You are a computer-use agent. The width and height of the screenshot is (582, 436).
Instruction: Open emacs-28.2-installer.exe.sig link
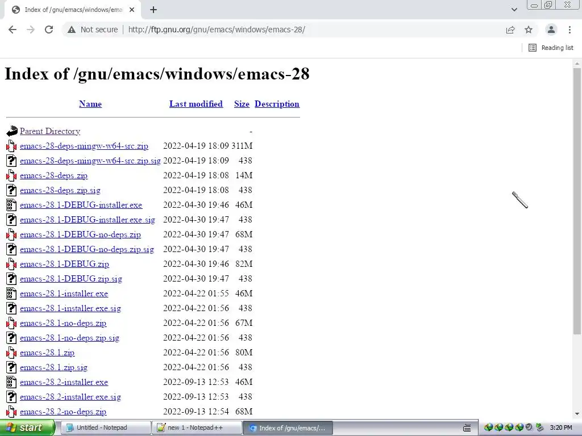tap(70, 397)
